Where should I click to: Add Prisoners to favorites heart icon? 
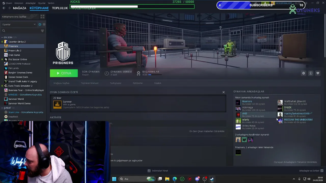[x=318, y=73]
